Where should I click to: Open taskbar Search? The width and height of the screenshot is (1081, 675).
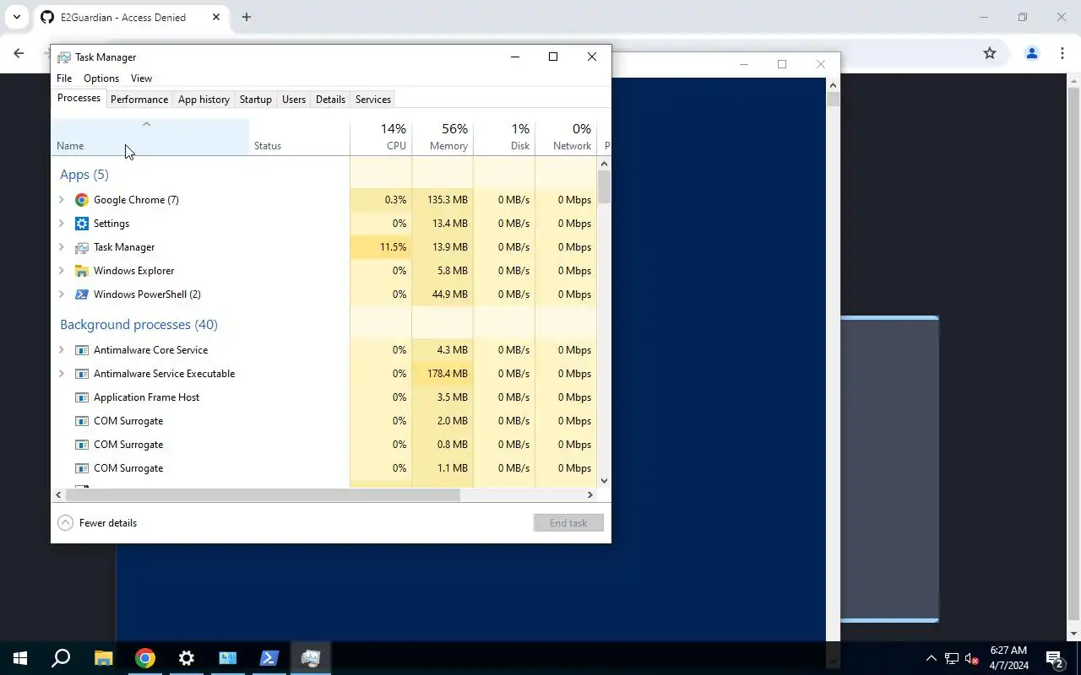[61, 658]
